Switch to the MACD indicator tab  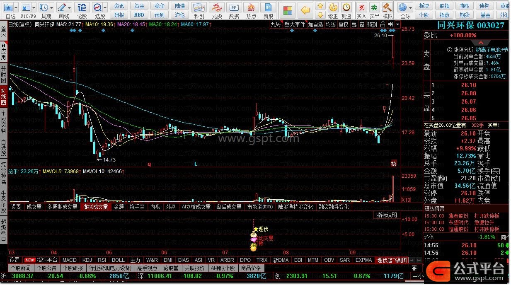70,260
